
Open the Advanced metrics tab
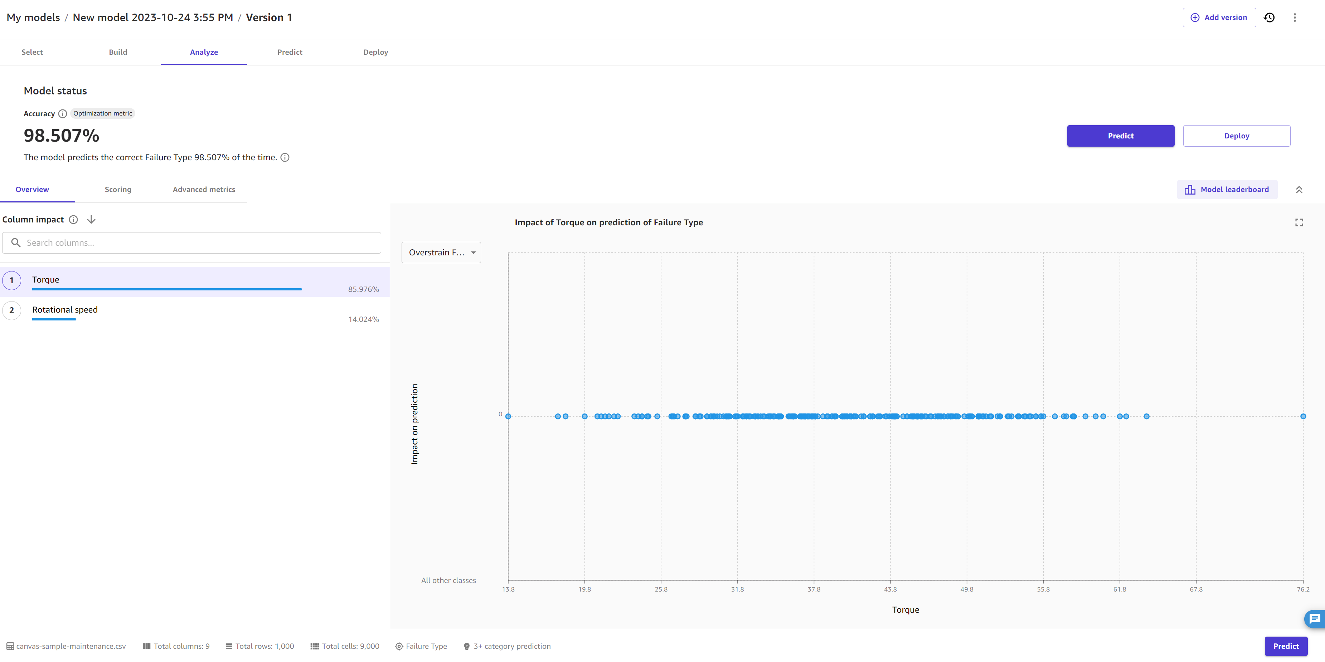(x=204, y=189)
